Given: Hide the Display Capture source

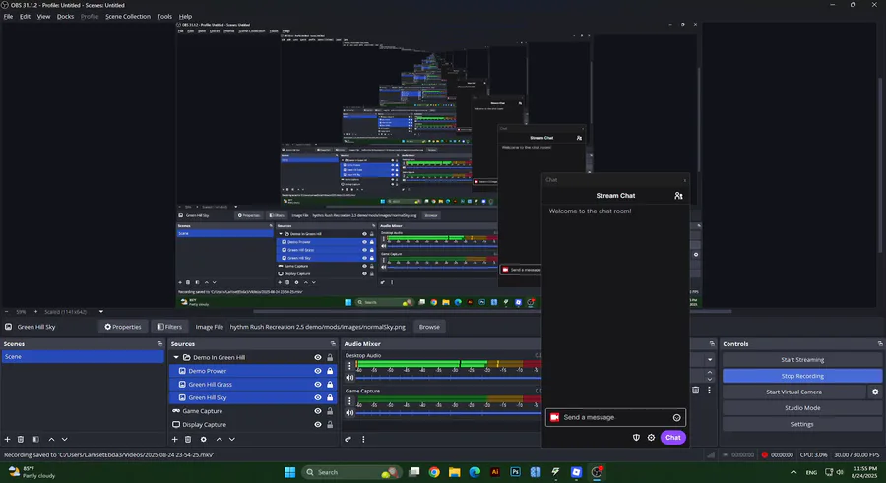Looking at the screenshot, I should (318, 425).
